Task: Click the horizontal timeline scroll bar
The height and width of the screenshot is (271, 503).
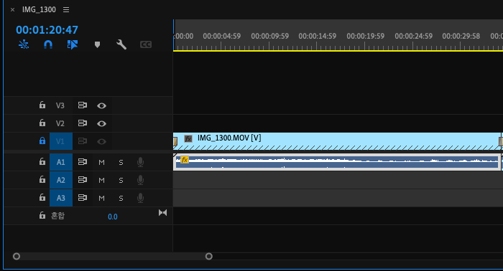Action: coord(113,256)
